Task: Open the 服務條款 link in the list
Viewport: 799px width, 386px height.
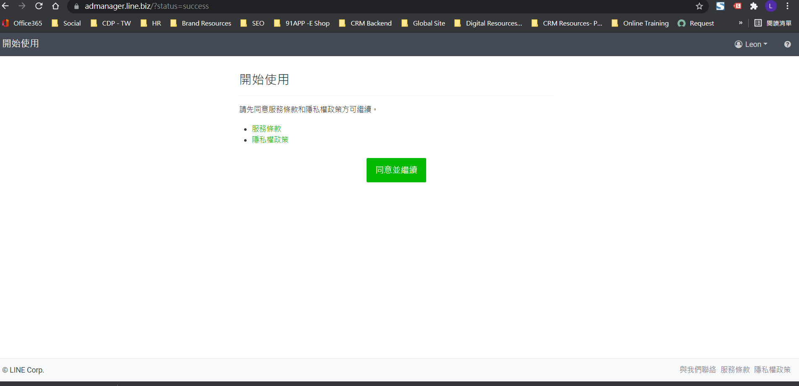Action: point(266,129)
